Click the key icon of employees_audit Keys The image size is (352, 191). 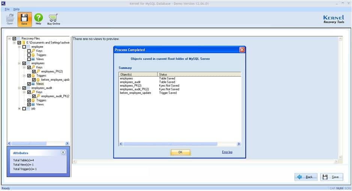pyautogui.click(x=33, y=92)
